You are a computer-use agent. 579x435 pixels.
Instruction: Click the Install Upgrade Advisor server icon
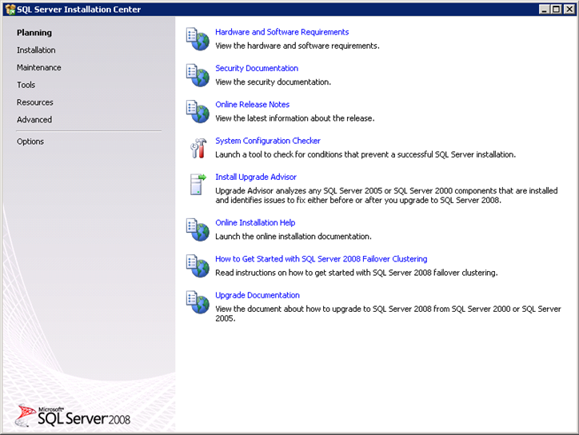(x=198, y=184)
